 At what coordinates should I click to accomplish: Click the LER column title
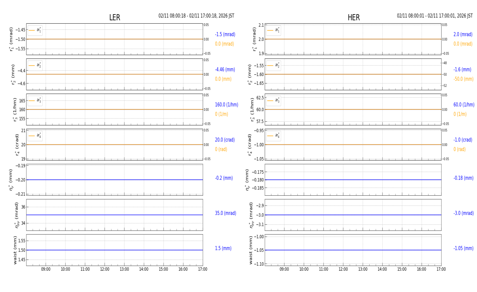pos(115,18)
